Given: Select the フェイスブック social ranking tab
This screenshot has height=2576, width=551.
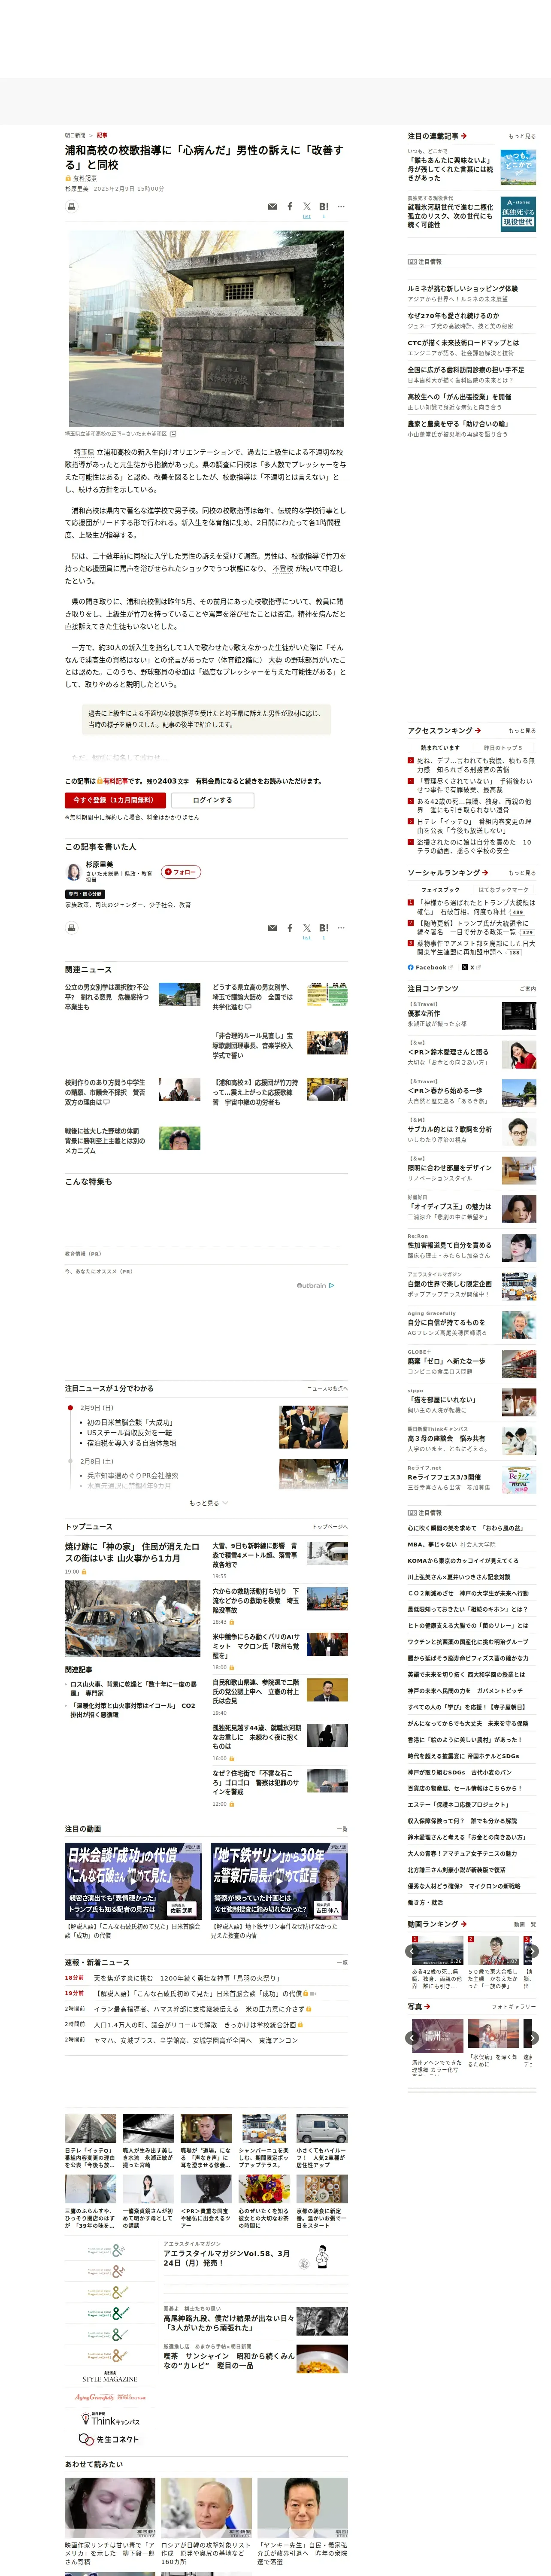Looking at the screenshot, I should 440,889.
